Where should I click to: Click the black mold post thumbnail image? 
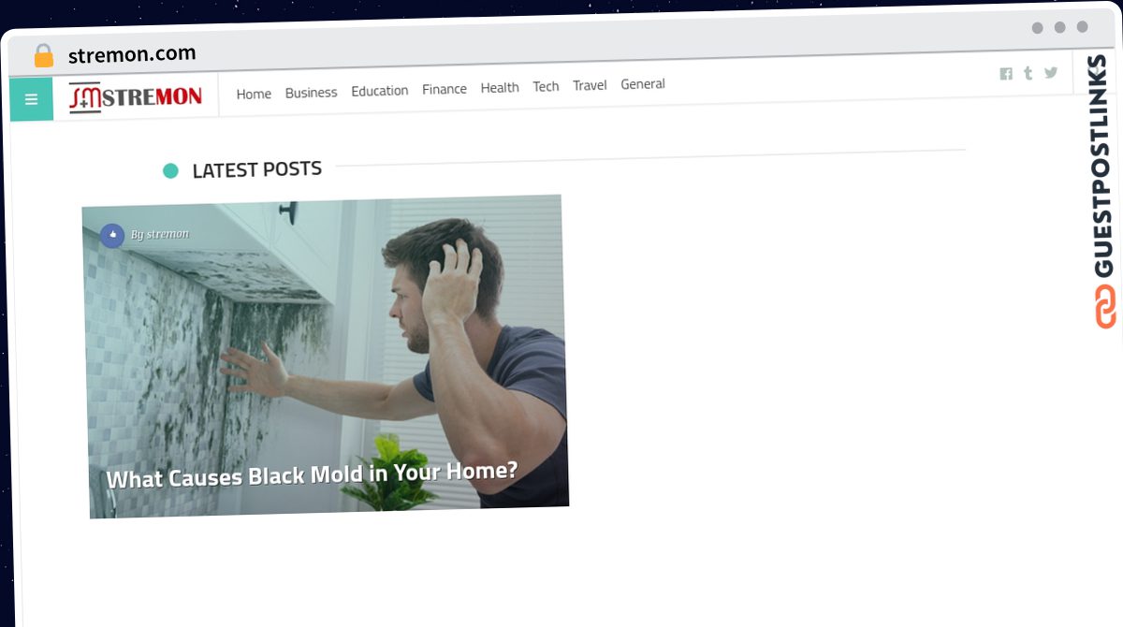pyautogui.click(x=326, y=356)
